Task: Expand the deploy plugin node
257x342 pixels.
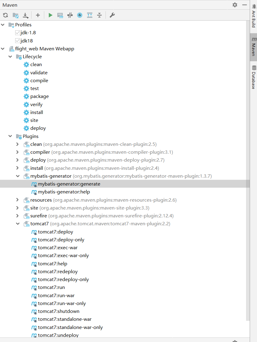Action: 18,160
